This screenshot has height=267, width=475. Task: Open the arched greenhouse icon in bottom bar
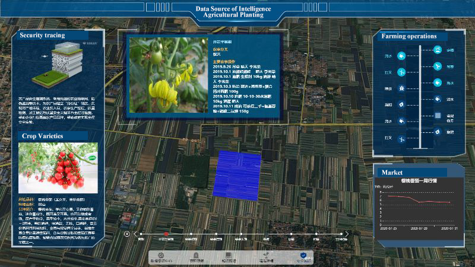click(196, 256)
